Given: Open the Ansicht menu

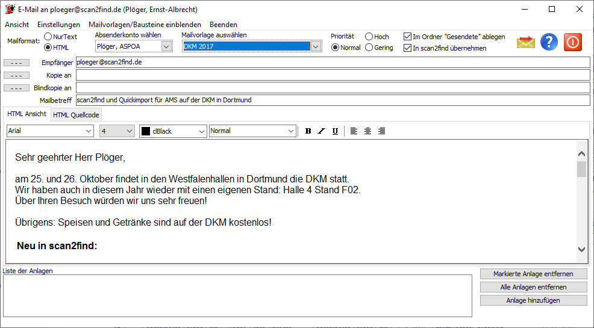Looking at the screenshot, I should coord(17,25).
